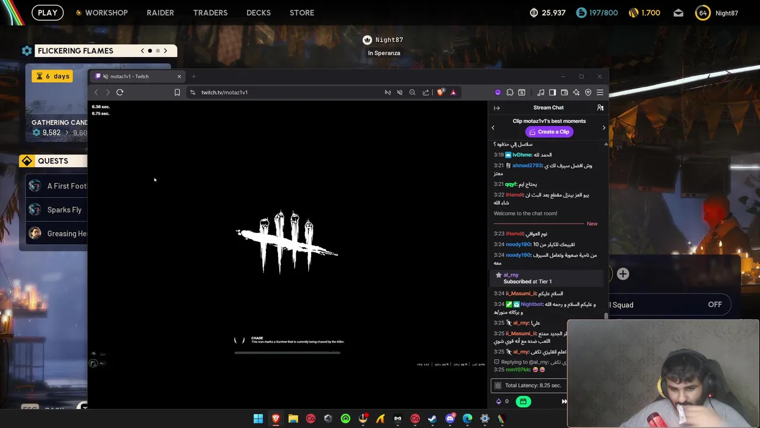Toggle the Fill Squad OFF switch
760x428 pixels.
point(715,304)
